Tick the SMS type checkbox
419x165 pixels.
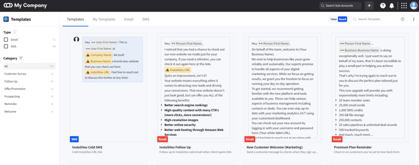coord(6,46)
